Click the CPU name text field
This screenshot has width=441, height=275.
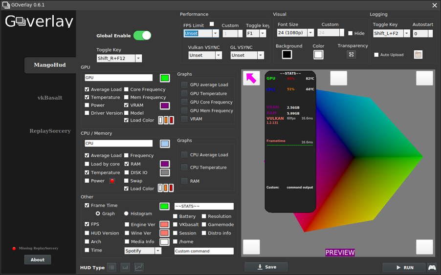[x=119, y=143]
